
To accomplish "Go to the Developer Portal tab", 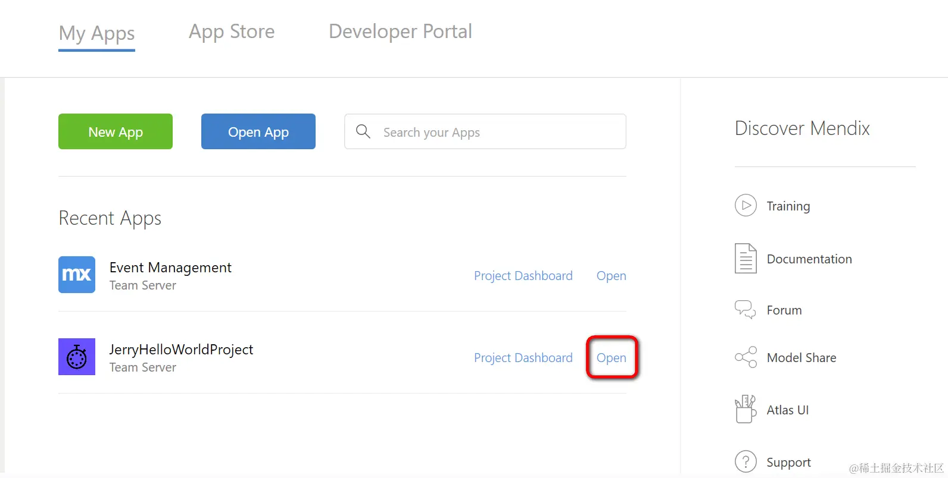I will pyautogui.click(x=400, y=32).
